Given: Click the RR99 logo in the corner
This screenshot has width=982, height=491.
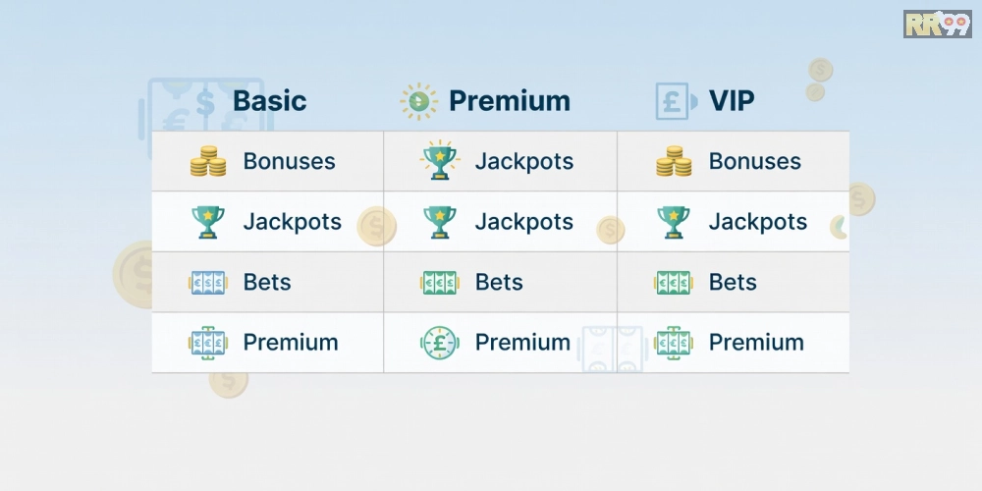Looking at the screenshot, I should point(937,24).
